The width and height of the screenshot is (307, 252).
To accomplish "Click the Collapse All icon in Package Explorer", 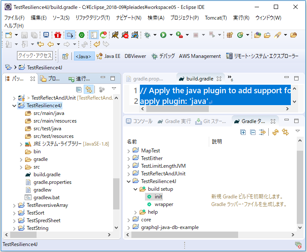I will coord(79,90).
